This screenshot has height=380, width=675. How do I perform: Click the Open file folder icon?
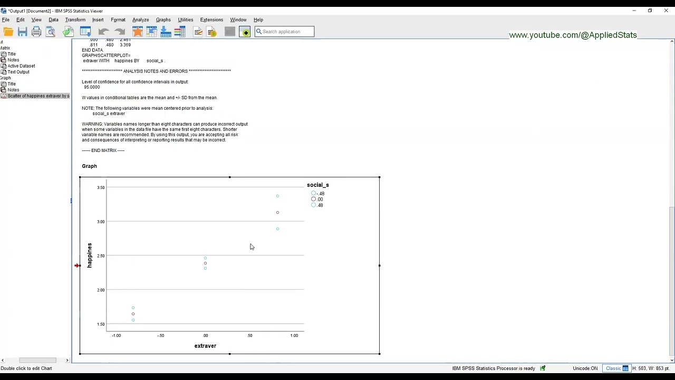[8, 32]
